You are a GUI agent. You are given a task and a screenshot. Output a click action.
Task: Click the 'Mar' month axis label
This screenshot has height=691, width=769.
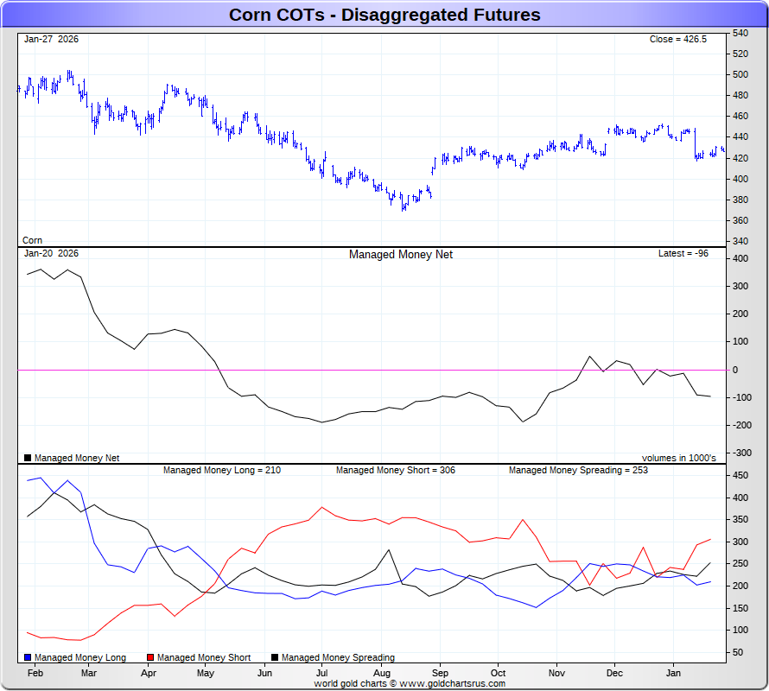click(x=89, y=673)
